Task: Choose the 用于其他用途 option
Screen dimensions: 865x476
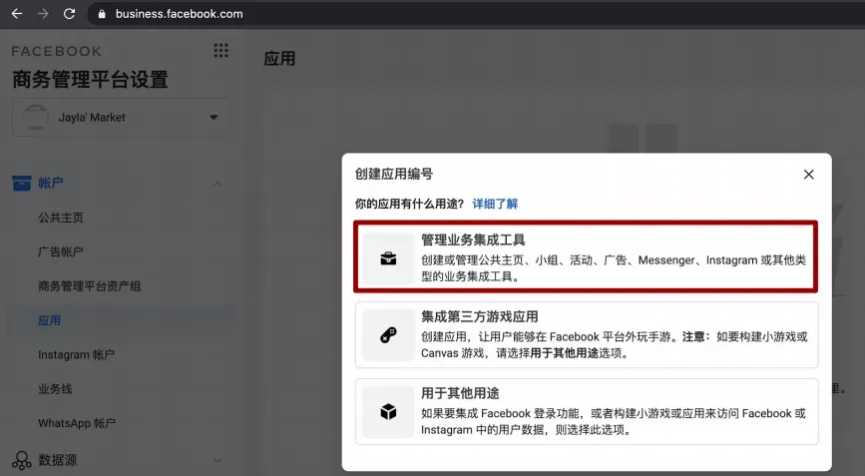Action: coord(587,411)
